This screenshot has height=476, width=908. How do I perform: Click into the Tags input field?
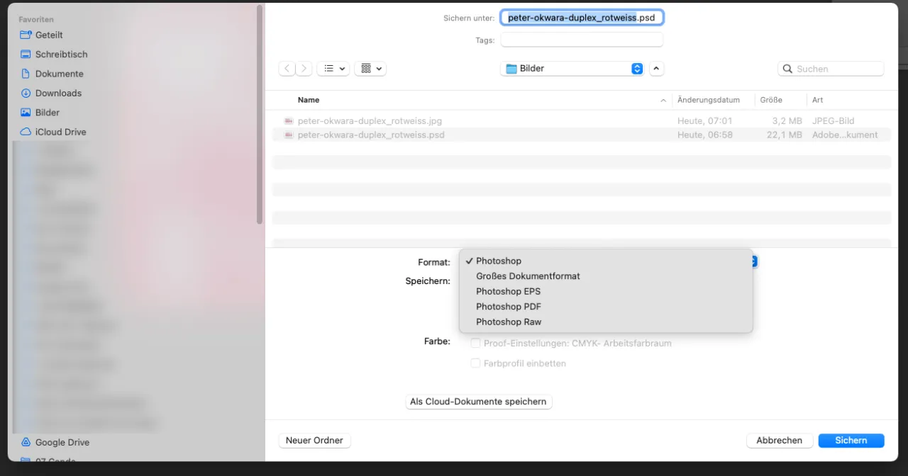582,40
